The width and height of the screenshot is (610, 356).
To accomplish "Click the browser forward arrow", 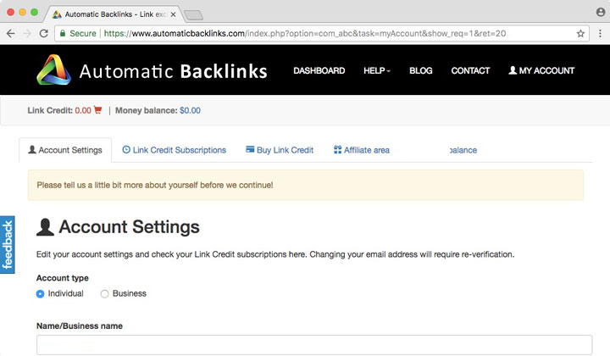I will [27, 33].
